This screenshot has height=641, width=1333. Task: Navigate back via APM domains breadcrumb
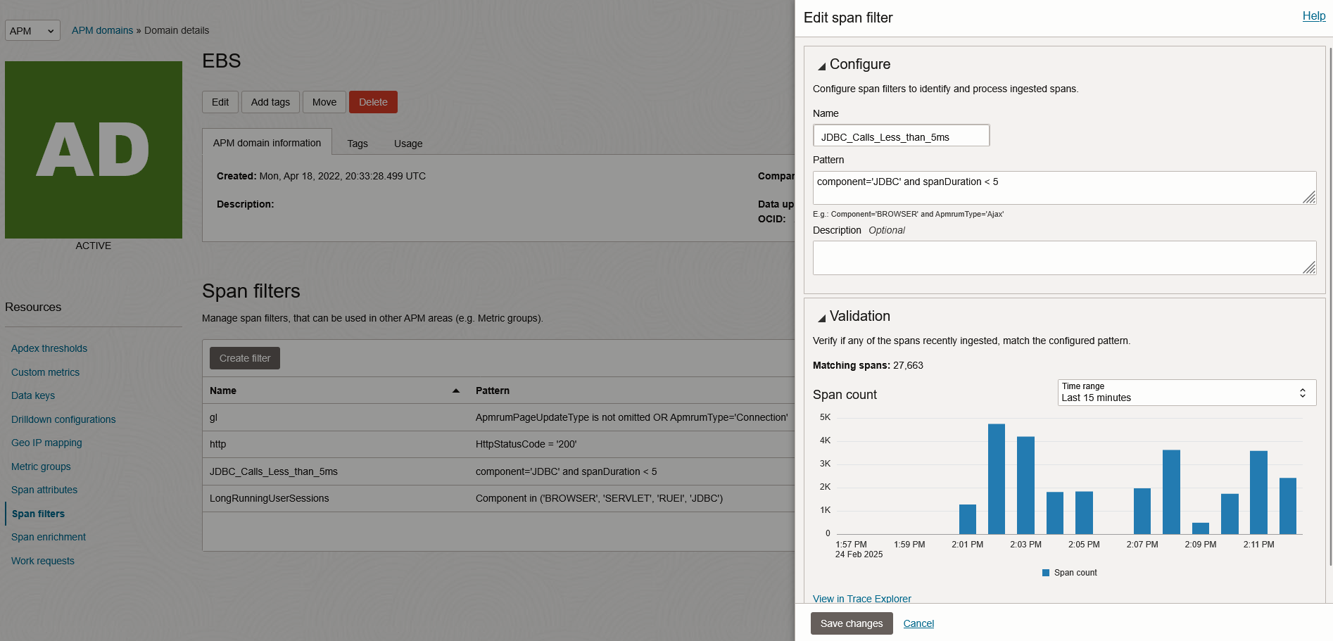pyautogui.click(x=102, y=30)
